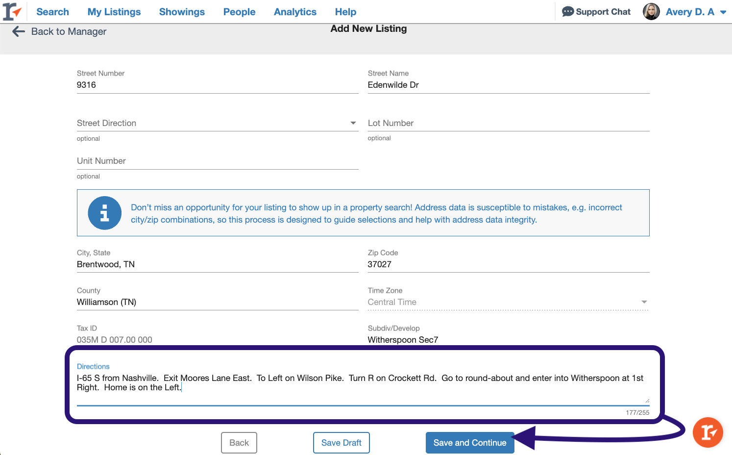Click the company logo in the top-left corner
This screenshot has width=732, height=455.
coord(12,11)
